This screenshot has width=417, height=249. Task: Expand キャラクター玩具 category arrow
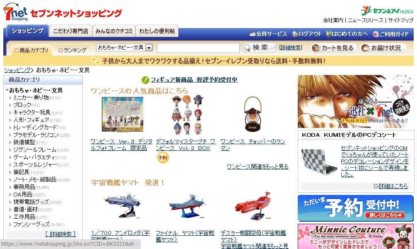[x=10, y=113]
